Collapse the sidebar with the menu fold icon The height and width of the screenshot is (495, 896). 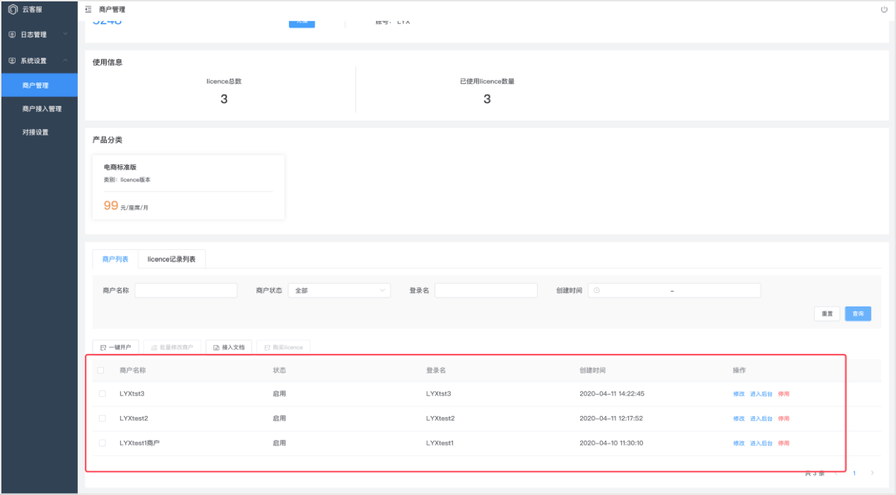point(88,10)
